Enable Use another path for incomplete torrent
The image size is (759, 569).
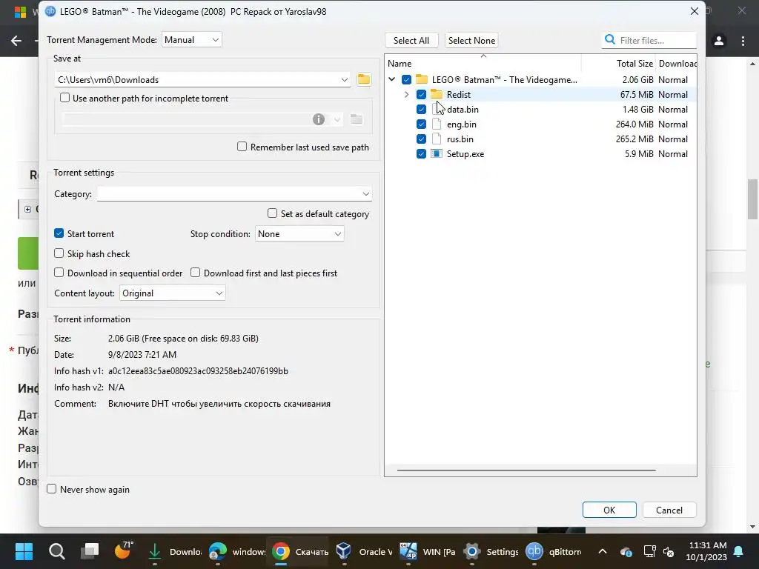(x=65, y=98)
